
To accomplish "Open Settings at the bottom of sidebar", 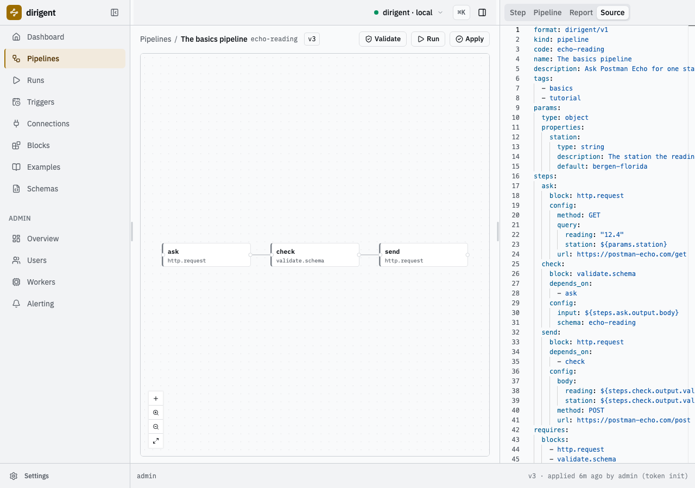I will point(65,476).
